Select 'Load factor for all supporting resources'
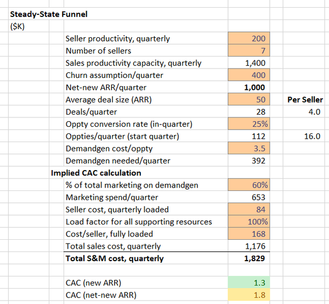 click(x=139, y=222)
